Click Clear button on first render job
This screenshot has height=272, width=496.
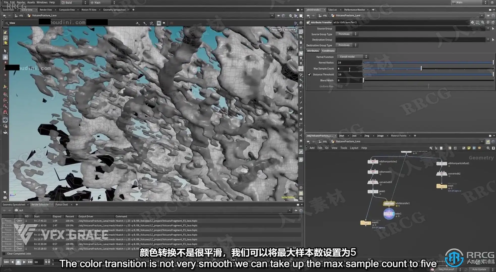click(19, 221)
